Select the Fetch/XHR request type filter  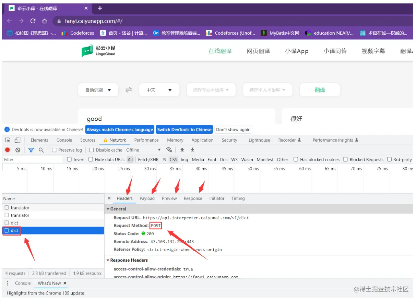148,159
